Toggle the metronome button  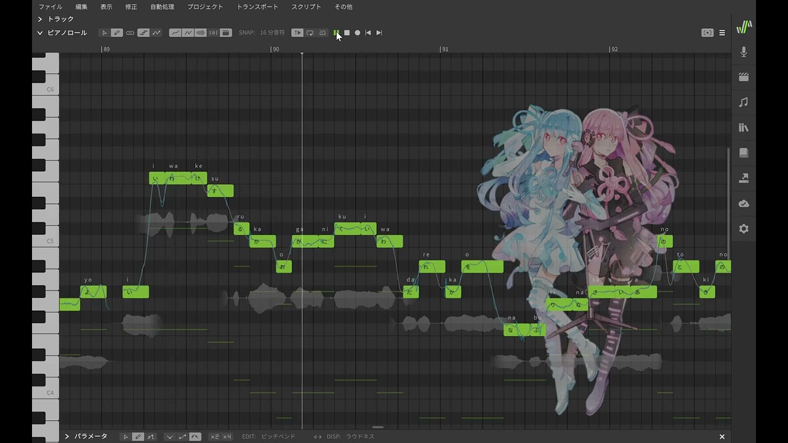(322, 33)
